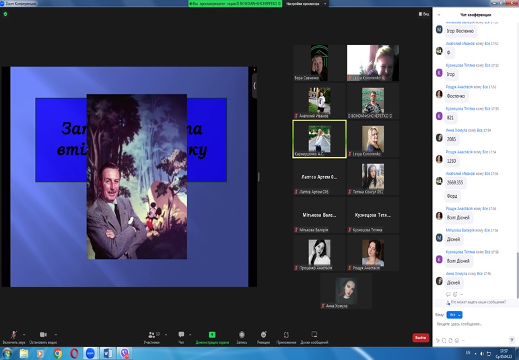This screenshot has height=360, width=519.
Task: Open emoji picker in chat input
Action: (x=457, y=340)
